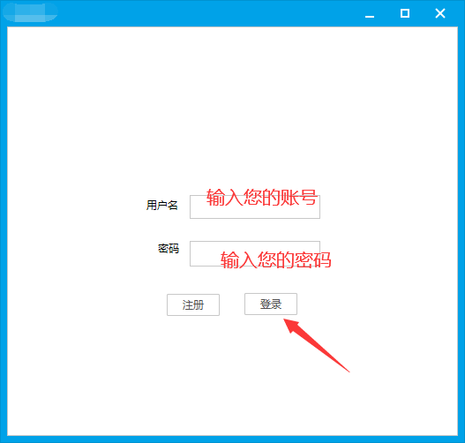Focus the 用户名 username input box
Image resolution: width=465 pixels, height=443 pixels.
tap(255, 207)
